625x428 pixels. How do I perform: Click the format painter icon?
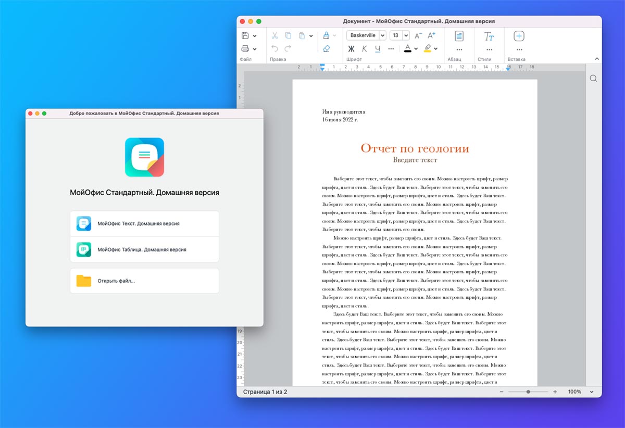tap(326, 36)
